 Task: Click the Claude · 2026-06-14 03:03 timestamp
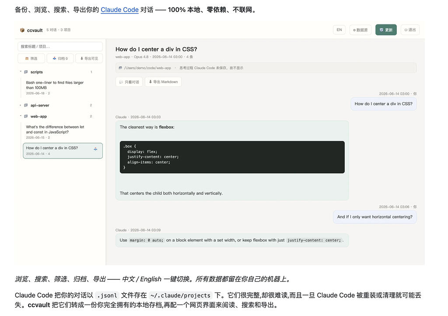[138, 117]
